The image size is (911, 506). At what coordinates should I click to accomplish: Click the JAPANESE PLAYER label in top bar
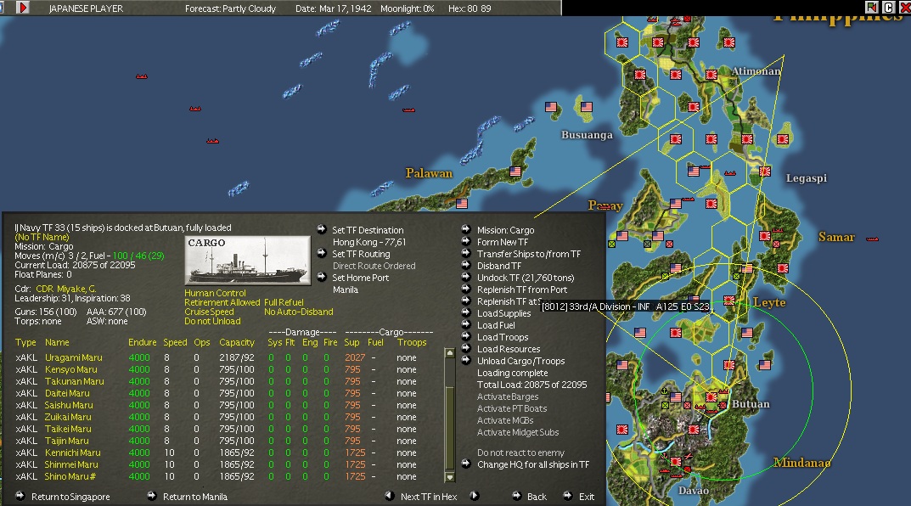pos(86,8)
